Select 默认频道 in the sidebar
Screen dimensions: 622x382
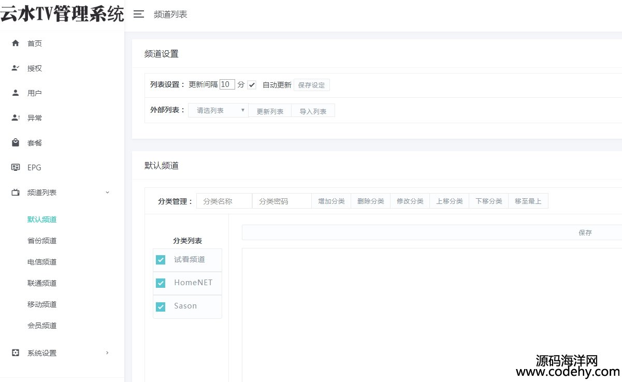(x=42, y=219)
